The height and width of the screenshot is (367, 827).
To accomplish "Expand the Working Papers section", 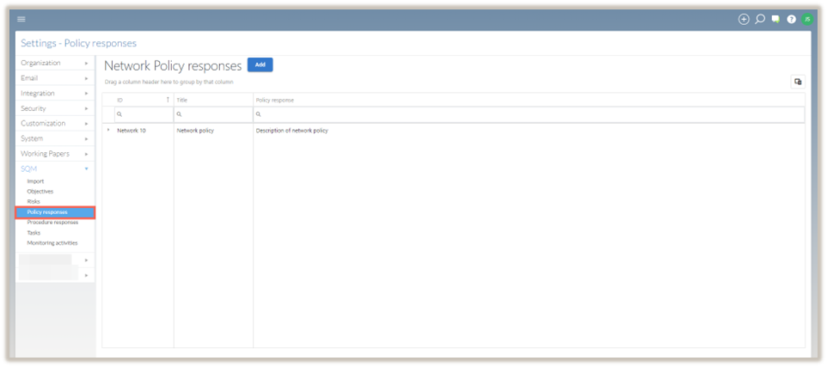I will 55,154.
